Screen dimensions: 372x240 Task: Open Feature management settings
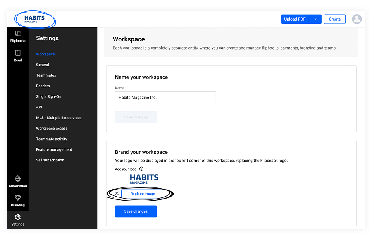tap(54, 149)
